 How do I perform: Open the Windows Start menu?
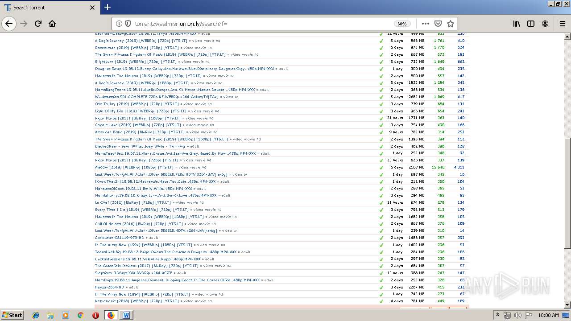(x=12, y=315)
